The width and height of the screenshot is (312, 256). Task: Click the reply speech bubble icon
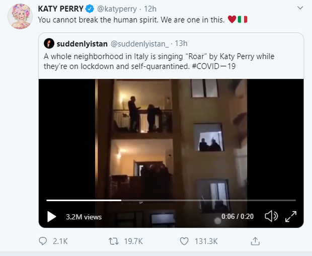pos(43,241)
